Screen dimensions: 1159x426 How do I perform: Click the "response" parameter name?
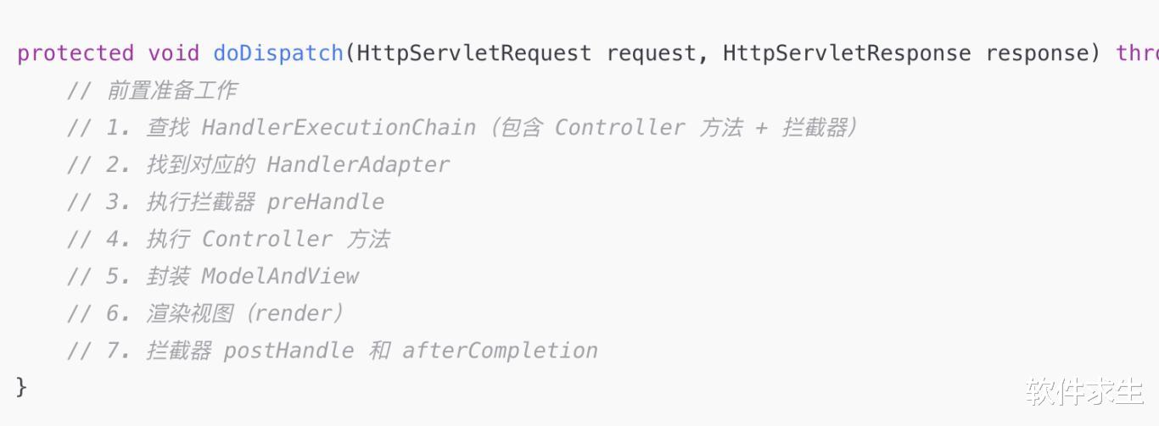point(1042,53)
